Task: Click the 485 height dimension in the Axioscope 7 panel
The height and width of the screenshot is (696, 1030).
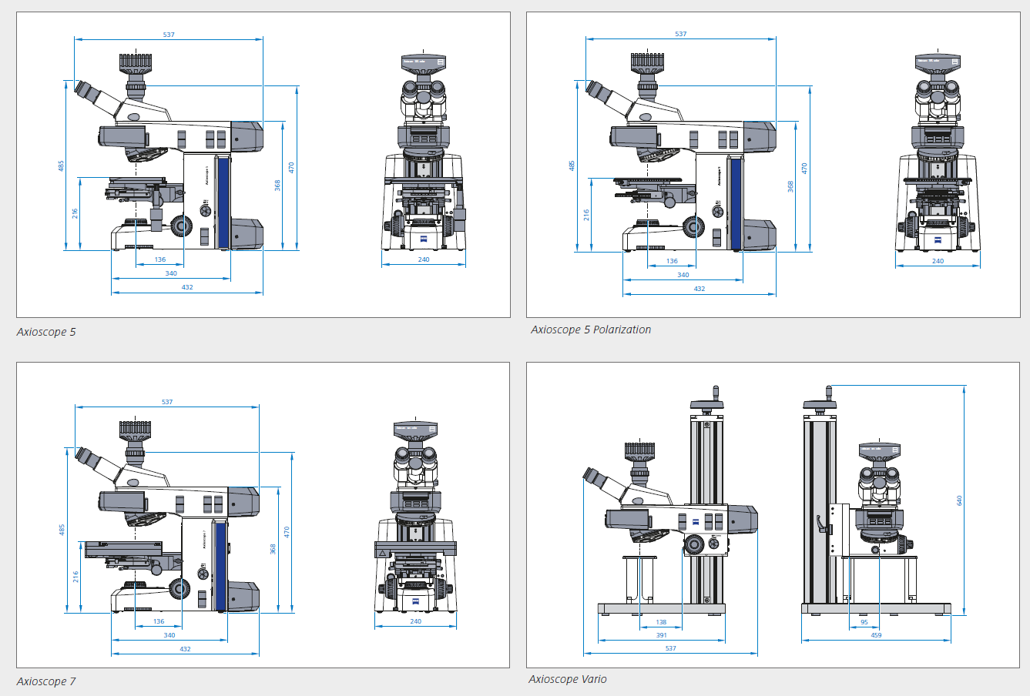Action: coord(62,530)
